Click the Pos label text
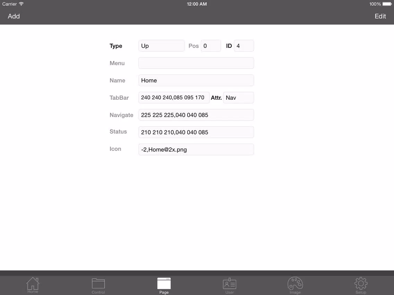 click(194, 46)
